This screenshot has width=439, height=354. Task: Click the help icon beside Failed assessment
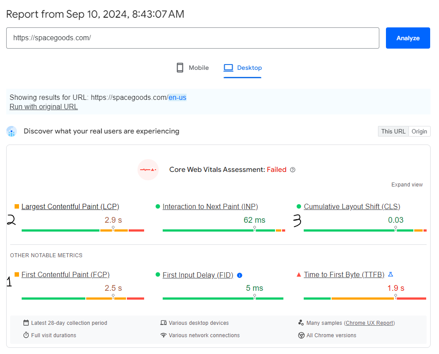(x=293, y=170)
